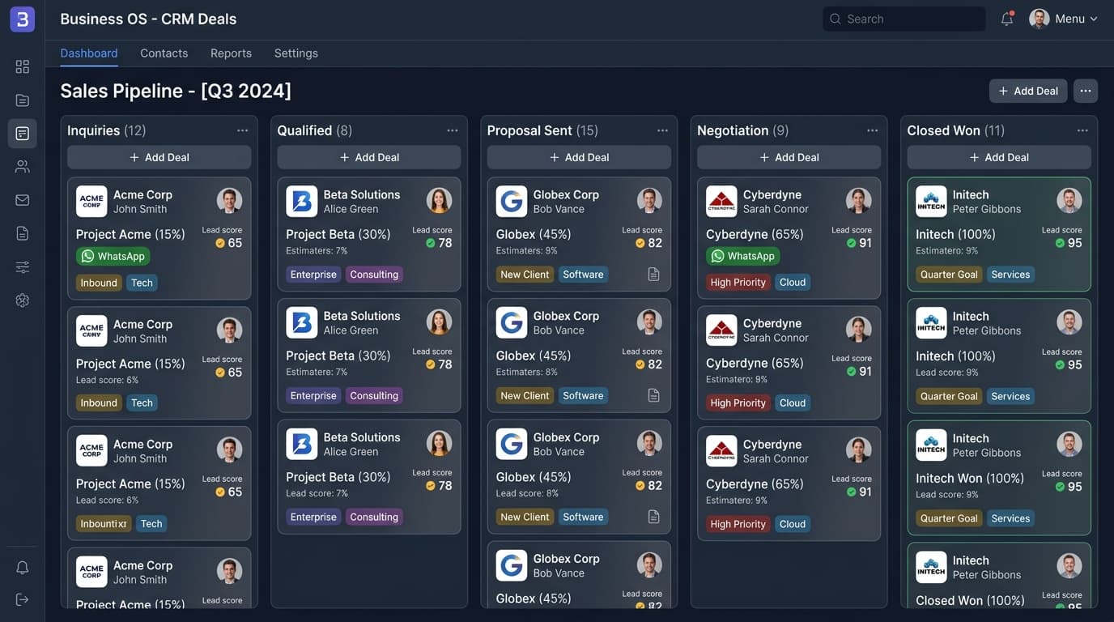The image size is (1114, 622).
Task: Open the mail envelope sidebar icon
Action: [x=22, y=200]
